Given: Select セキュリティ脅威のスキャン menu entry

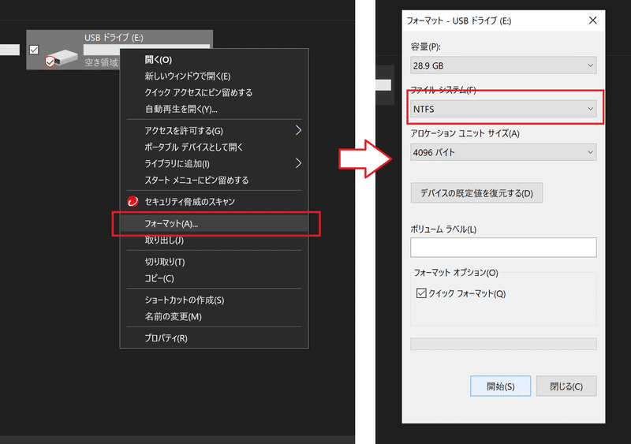Looking at the screenshot, I should [214, 202].
